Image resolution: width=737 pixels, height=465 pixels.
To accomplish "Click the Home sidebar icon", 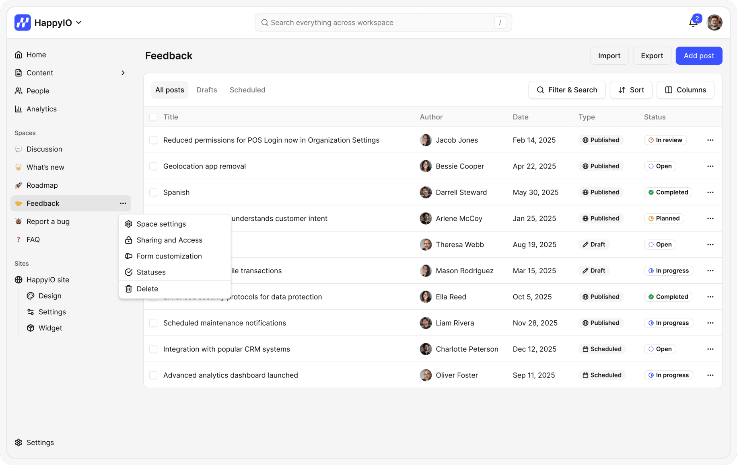I will click(x=19, y=55).
